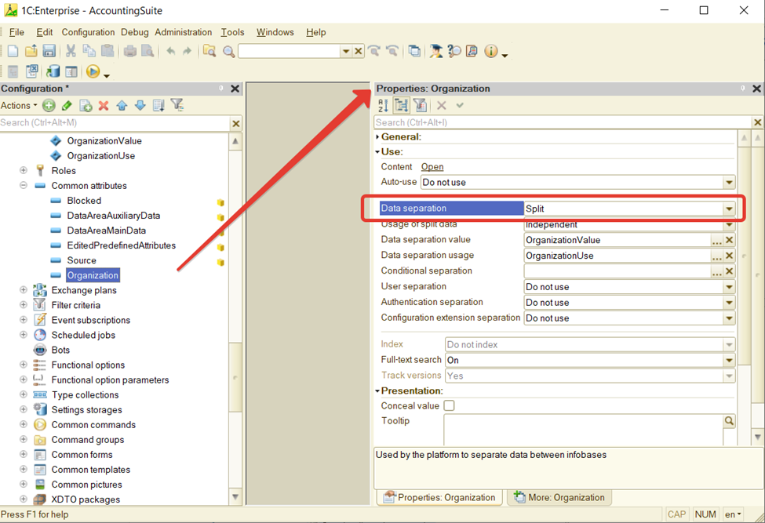The height and width of the screenshot is (523, 765).
Task: Open the Actions menu button
Action: pyautogui.click(x=18, y=106)
